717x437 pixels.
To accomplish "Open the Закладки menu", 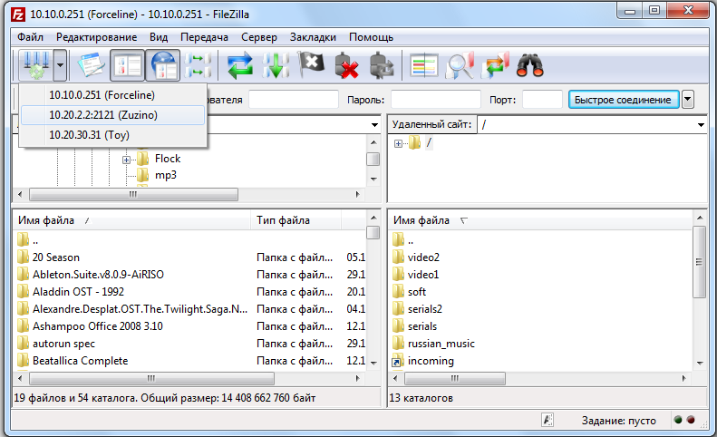I will pyautogui.click(x=313, y=37).
